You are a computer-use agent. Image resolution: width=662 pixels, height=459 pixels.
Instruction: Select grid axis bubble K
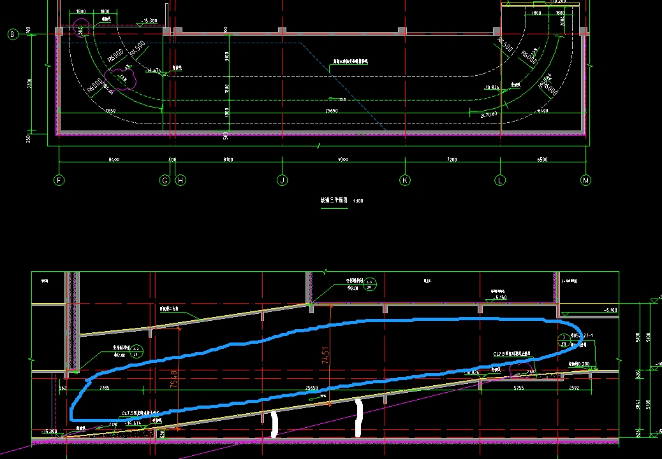pos(405,180)
